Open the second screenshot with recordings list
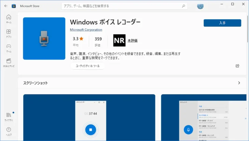This screenshot has width=249, height=141. (x=204, y=117)
